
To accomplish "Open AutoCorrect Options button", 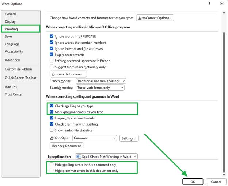I will (155, 18).
